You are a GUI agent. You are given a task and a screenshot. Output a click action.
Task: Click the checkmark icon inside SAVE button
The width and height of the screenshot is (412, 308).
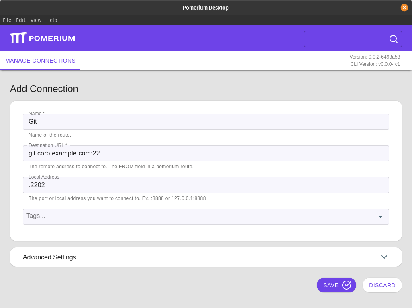point(347,285)
